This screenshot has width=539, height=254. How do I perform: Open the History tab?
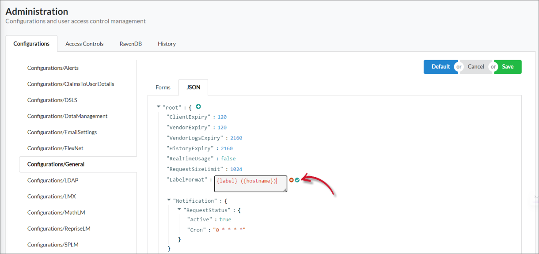click(x=167, y=44)
